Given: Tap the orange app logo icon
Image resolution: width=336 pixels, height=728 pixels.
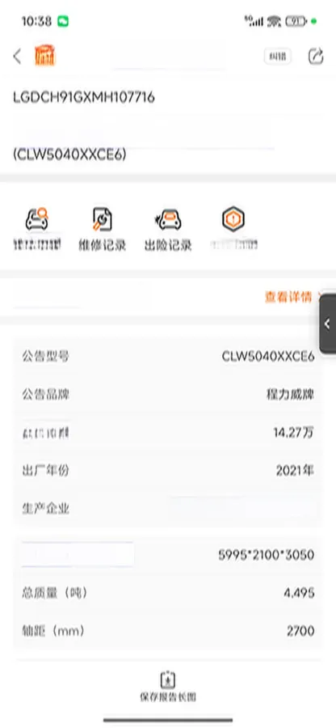Looking at the screenshot, I should pos(45,56).
